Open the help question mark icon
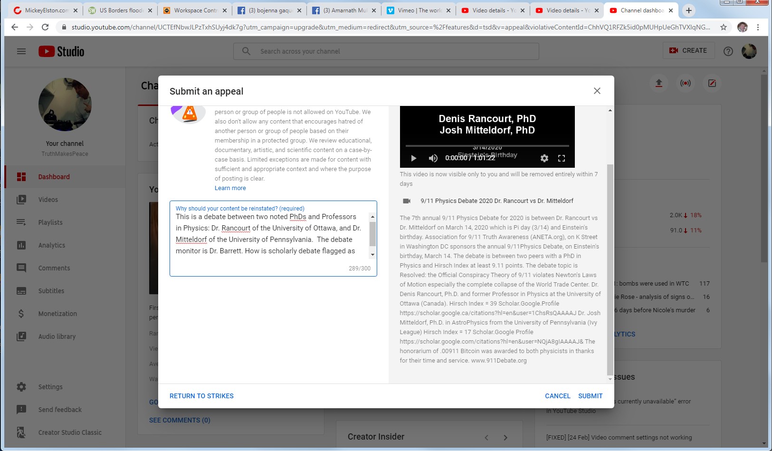 pyautogui.click(x=728, y=51)
